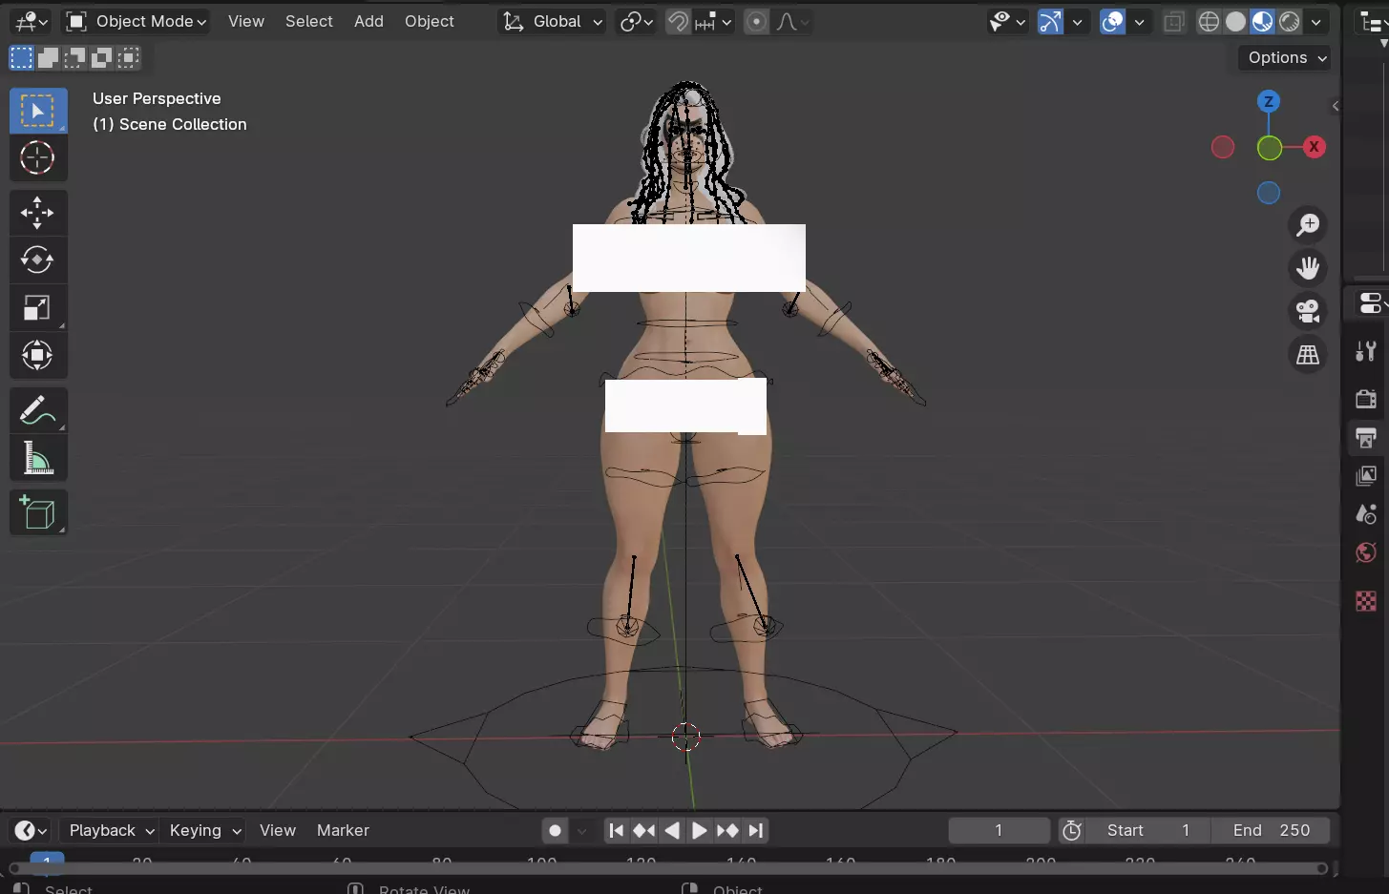This screenshot has height=894, width=1389.
Task: Select the Scale tool
Action: tap(38, 308)
